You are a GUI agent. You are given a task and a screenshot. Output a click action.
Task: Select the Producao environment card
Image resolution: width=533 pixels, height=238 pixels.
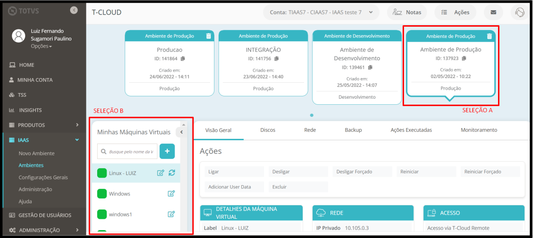[170, 63]
